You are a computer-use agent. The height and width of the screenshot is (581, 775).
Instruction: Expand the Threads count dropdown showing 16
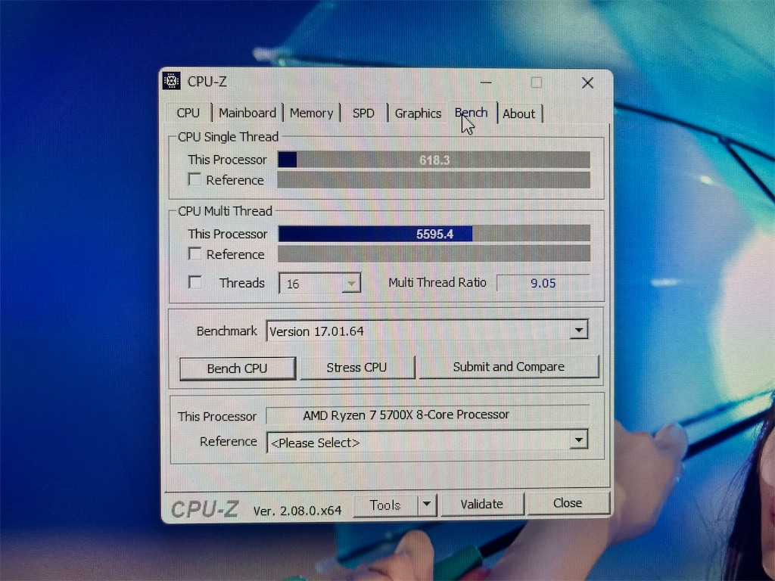point(351,284)
